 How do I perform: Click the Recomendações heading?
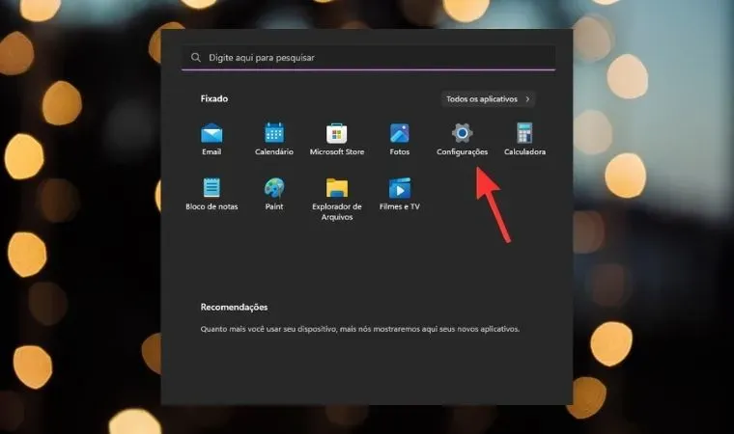point(234,308)
